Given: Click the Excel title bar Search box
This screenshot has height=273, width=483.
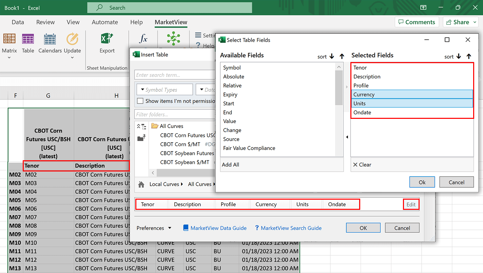Looking at the screenshot, I should tap(170, 7).
